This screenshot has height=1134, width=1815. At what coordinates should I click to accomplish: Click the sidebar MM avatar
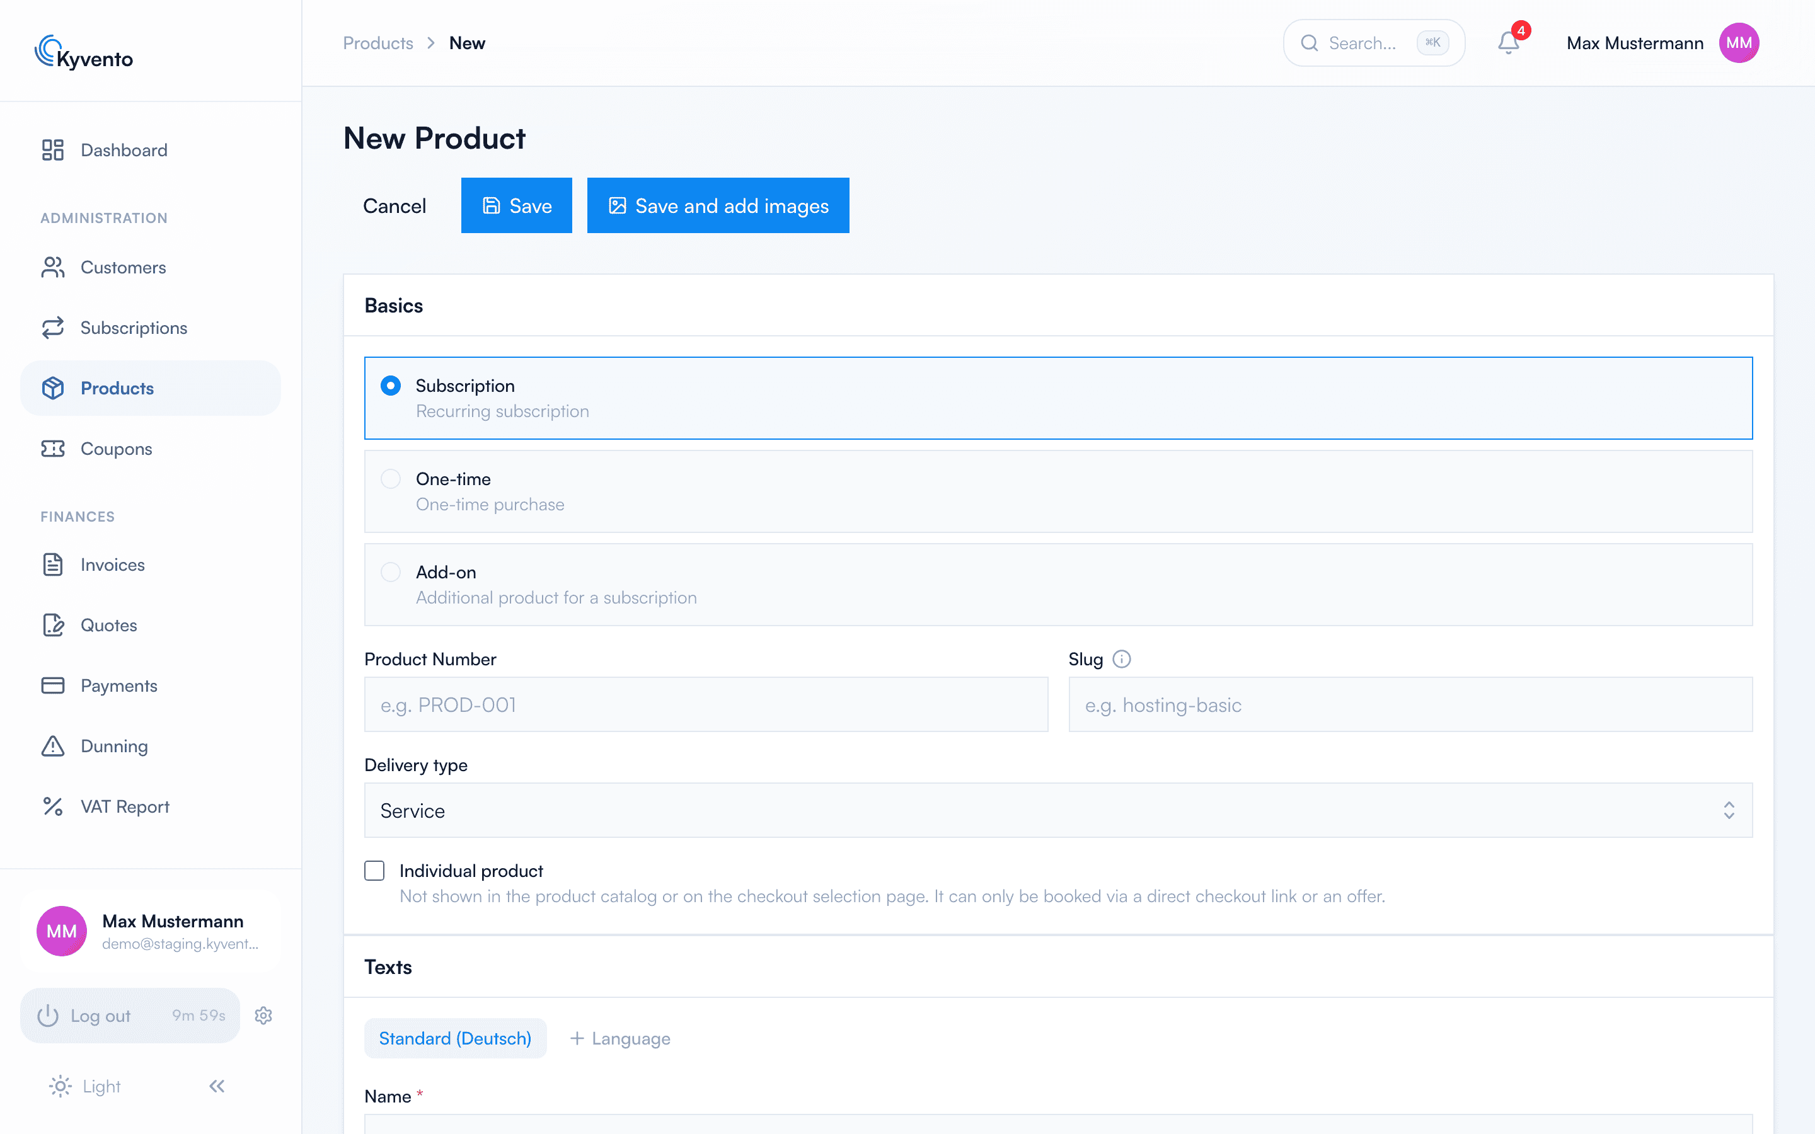point(62,931)
